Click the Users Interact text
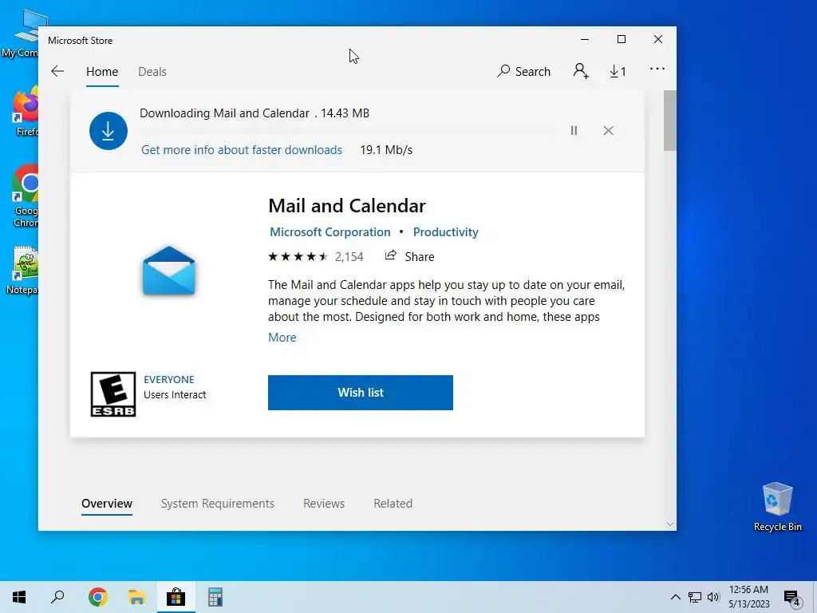The image size is (817, 613). coord(175,394)
